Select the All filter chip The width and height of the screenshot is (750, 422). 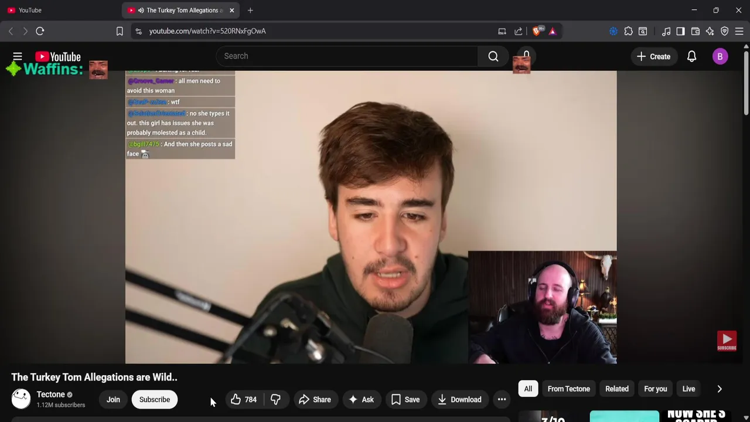pyautogui.click(x=528, y=389)
